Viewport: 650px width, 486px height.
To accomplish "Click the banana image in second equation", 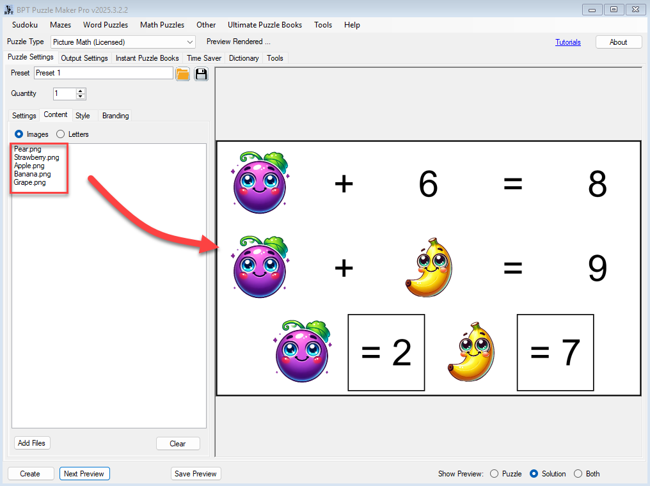I will 428,268.
